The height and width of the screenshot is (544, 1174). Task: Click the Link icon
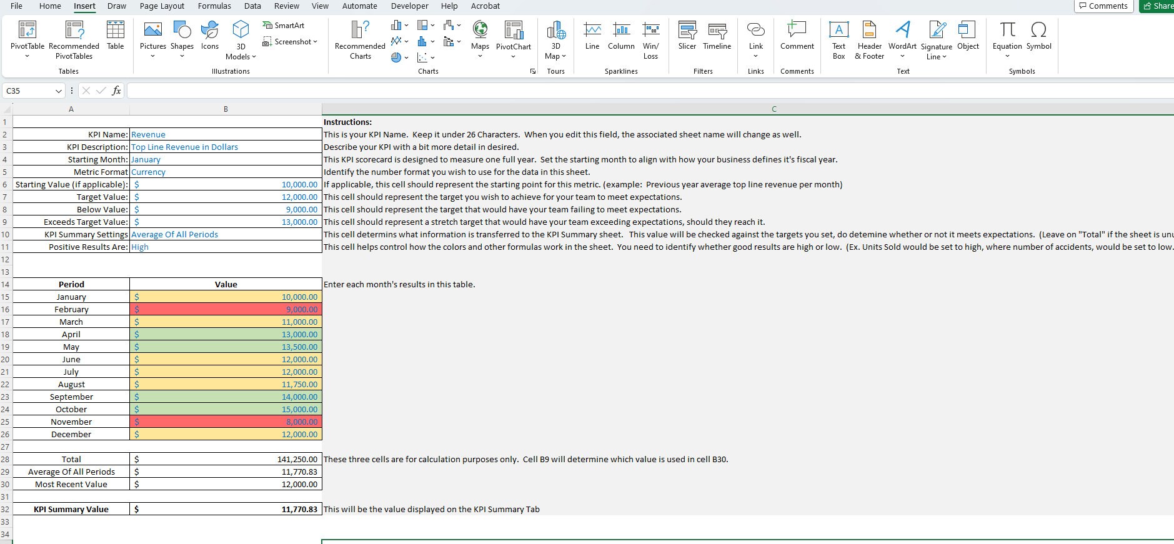(756, 29)
